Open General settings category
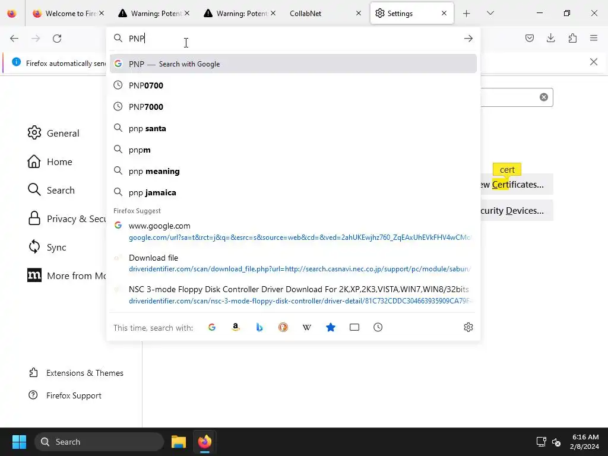Screen dimensions: 608x456 pos(53,133)
